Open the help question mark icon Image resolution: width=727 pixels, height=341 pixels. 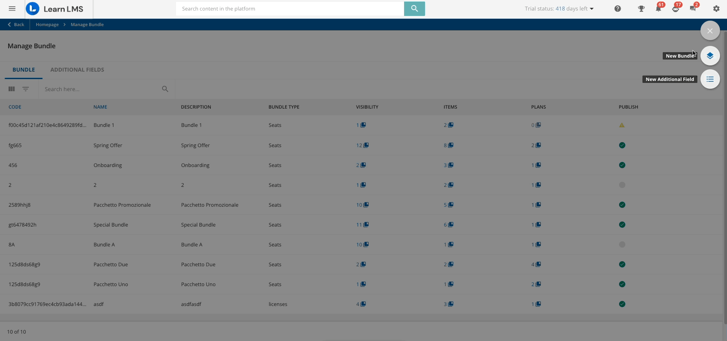tap(618, 9)
